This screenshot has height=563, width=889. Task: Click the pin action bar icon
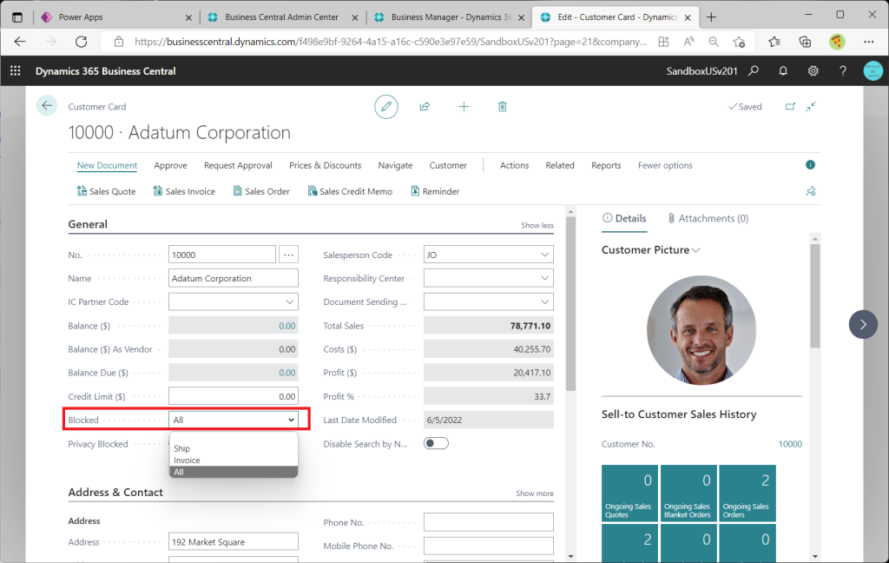coord(811,191)
